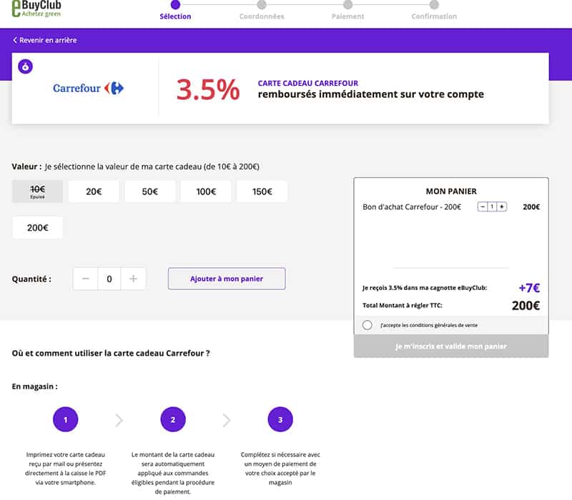Click the chevron between steps 1 and 2

pyautogui.click(x=119, y=420)
